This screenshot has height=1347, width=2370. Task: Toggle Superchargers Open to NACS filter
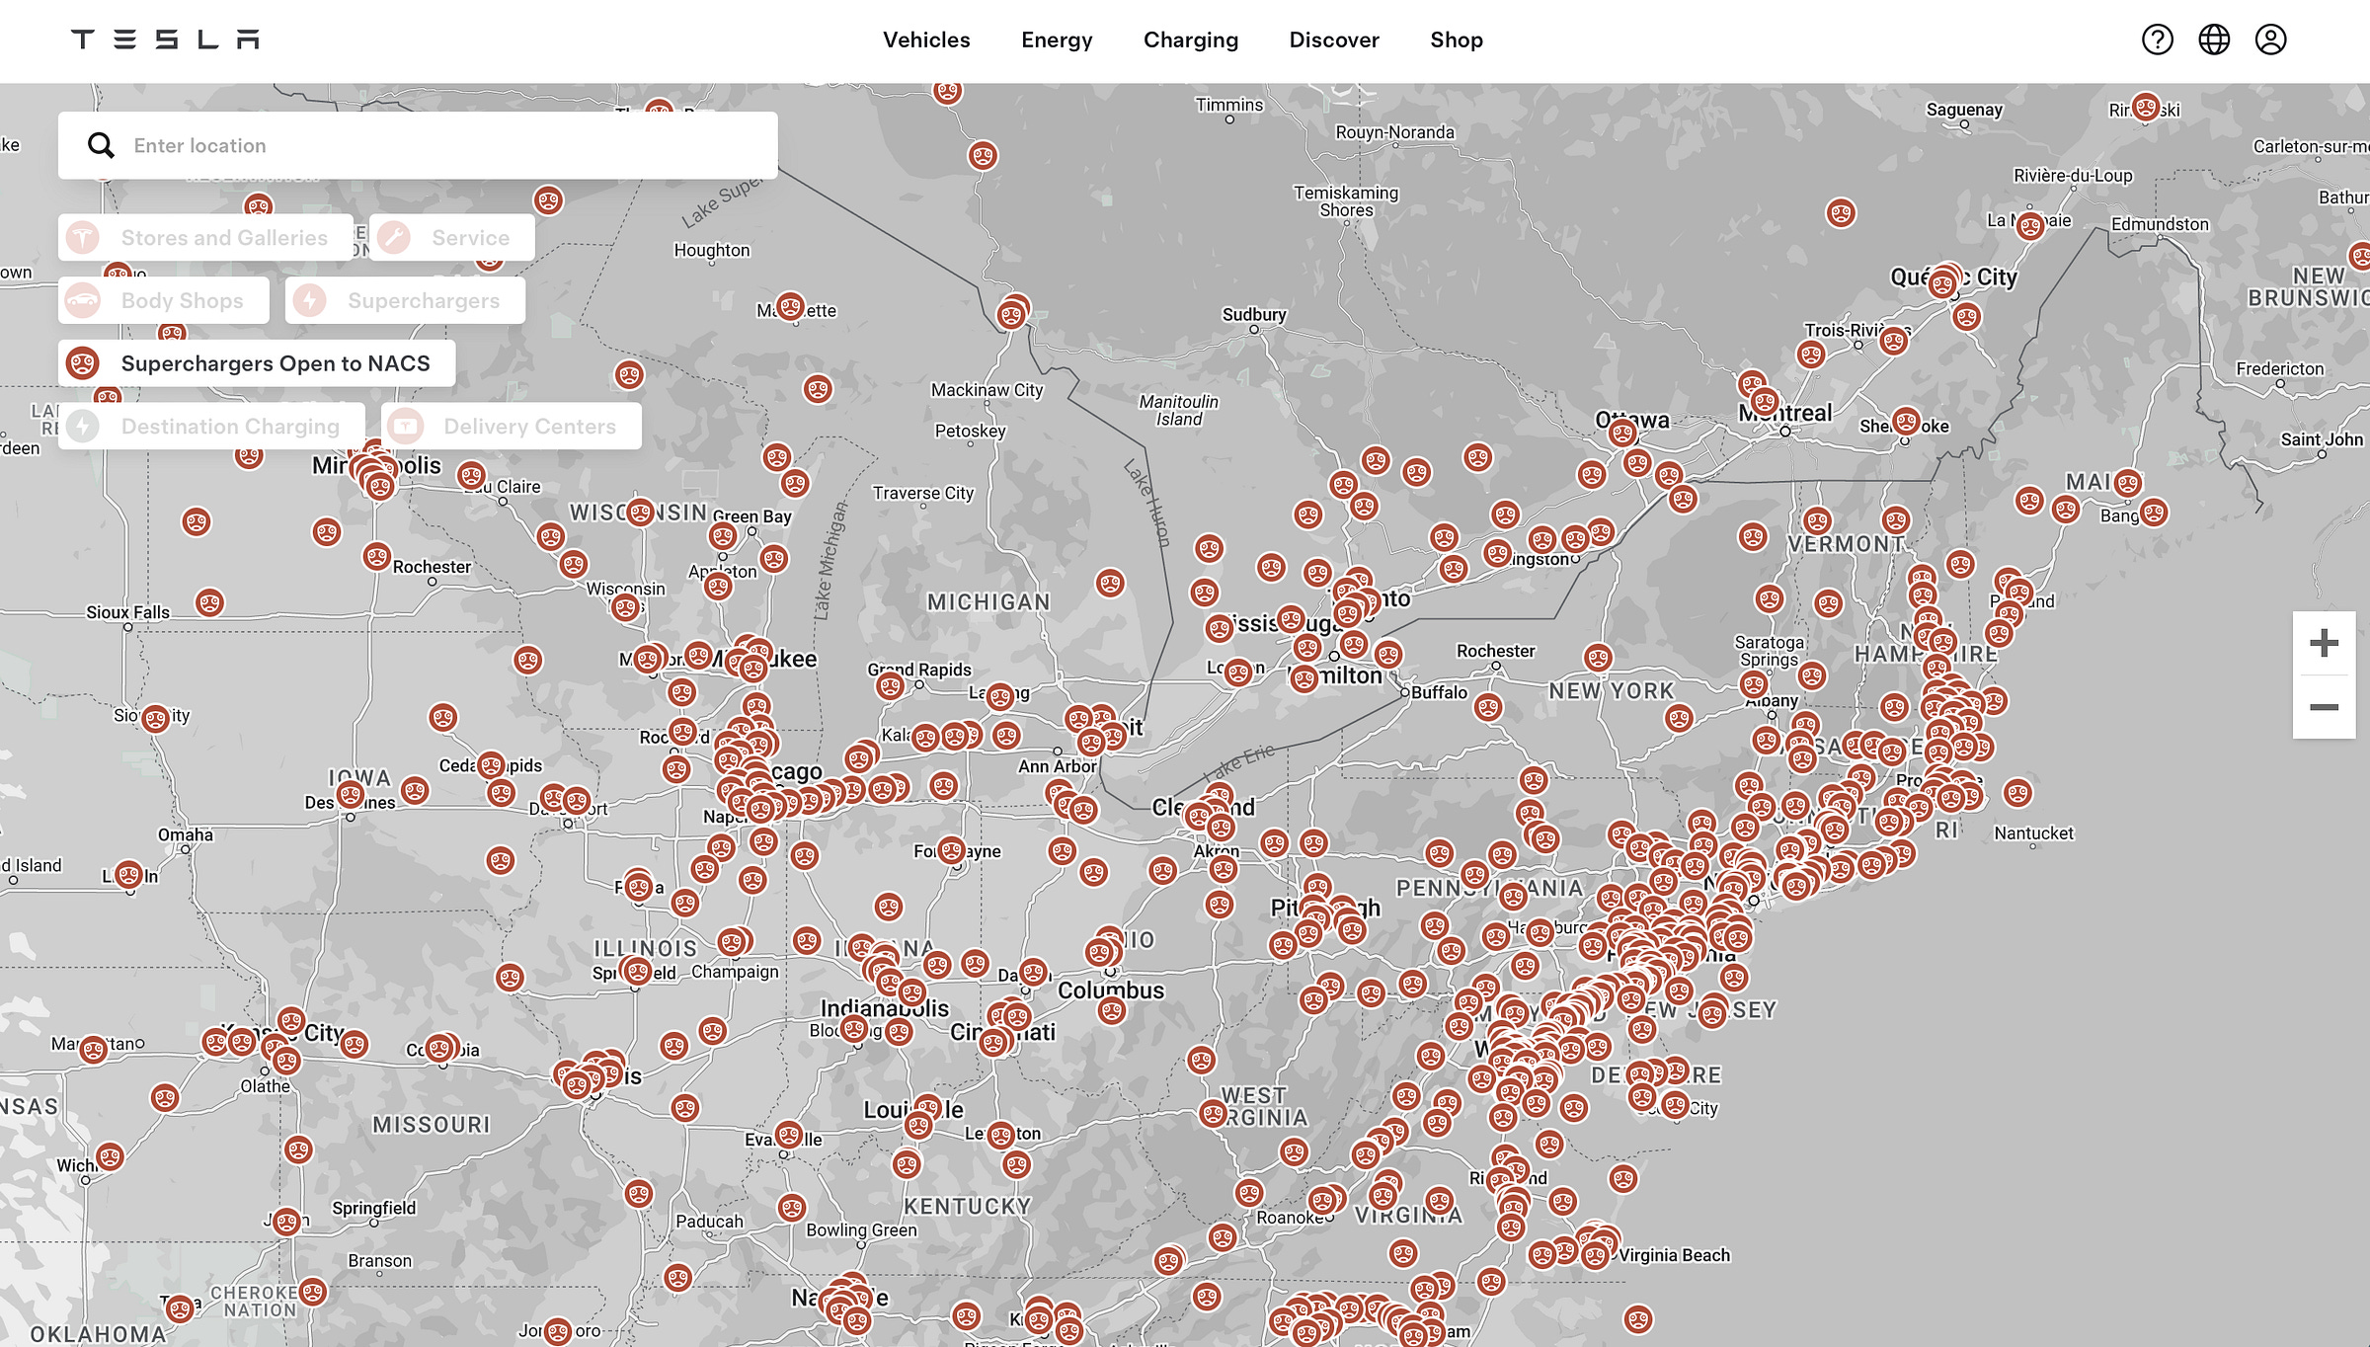[257, 363]
